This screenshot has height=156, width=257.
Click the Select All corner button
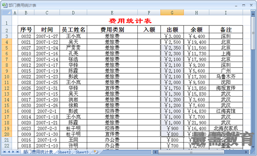[x=6, y=12]
